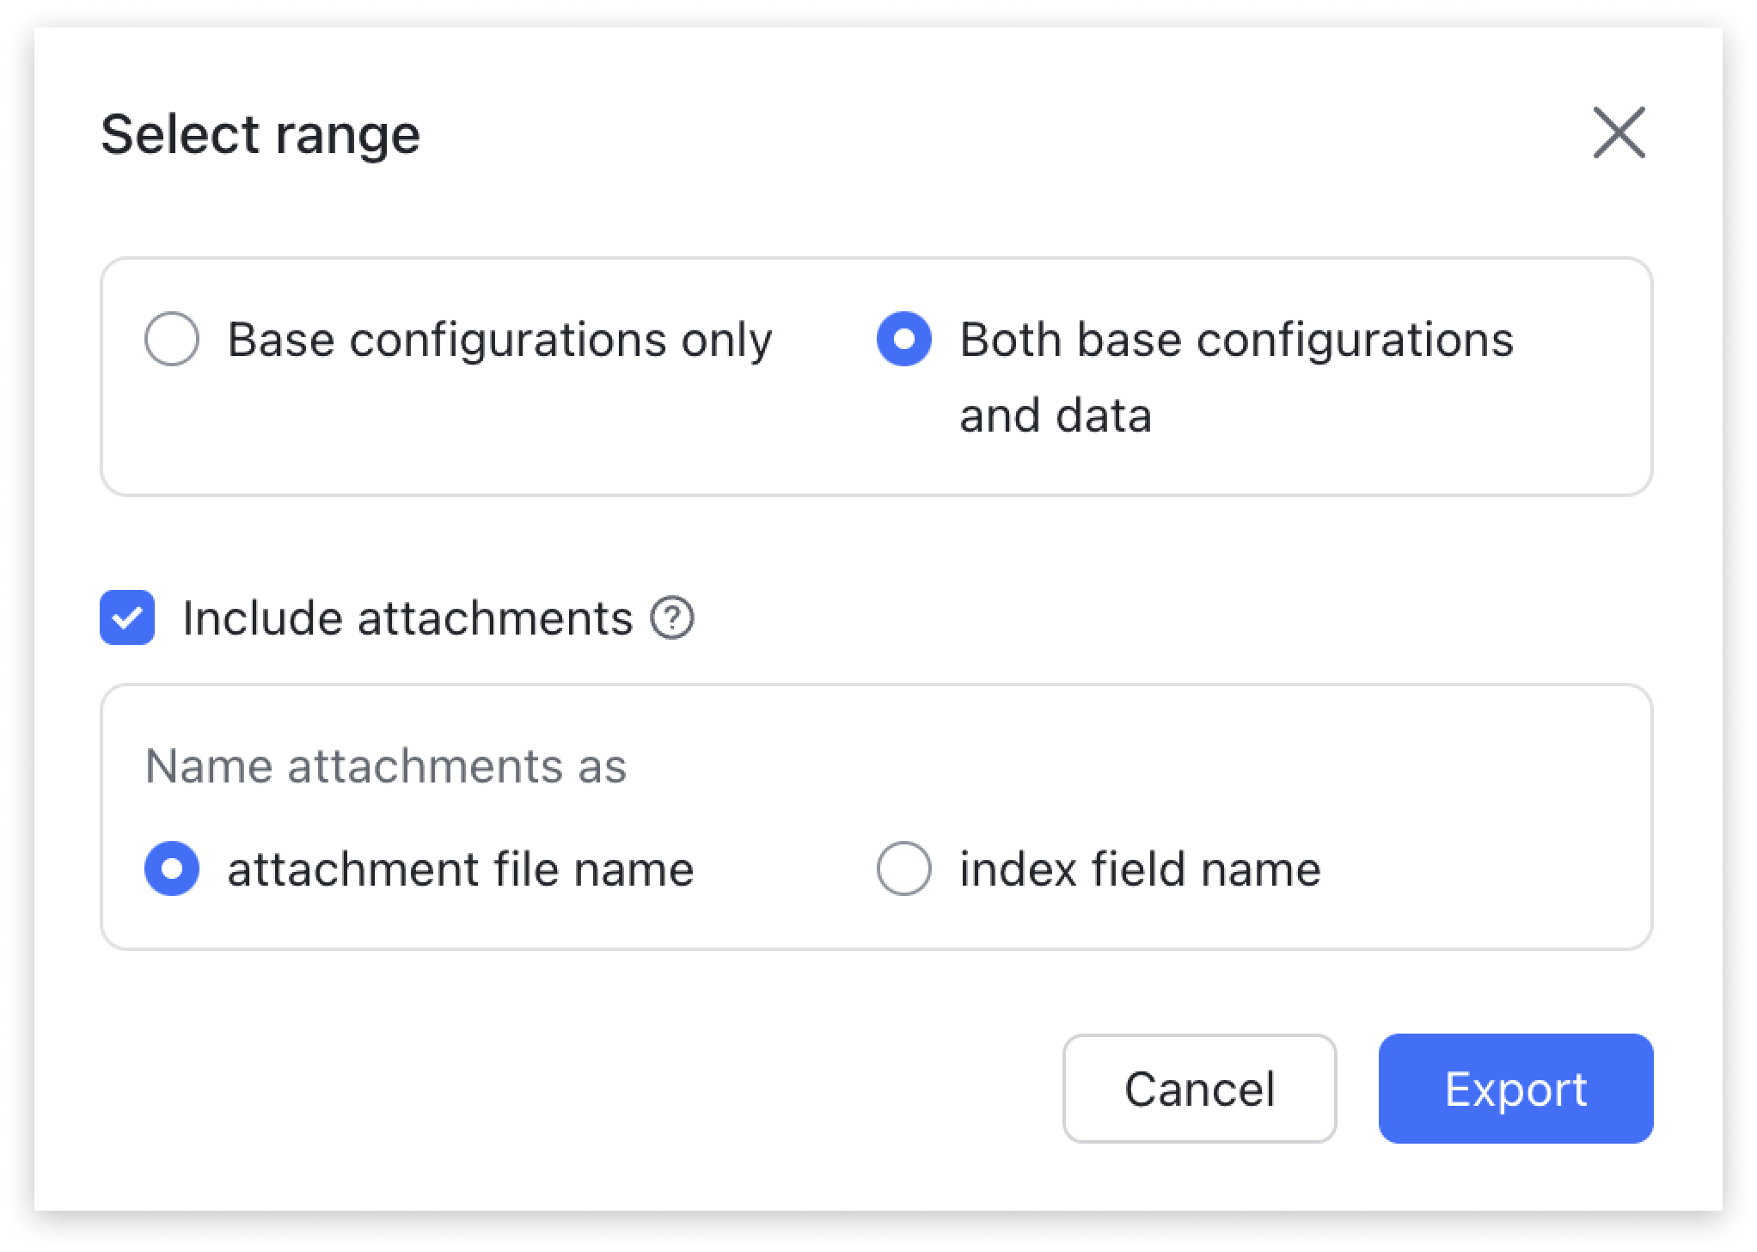Select the attachment file name radio button
The height and width of the screenshot is (1252, 1757).
pos(172,868)
